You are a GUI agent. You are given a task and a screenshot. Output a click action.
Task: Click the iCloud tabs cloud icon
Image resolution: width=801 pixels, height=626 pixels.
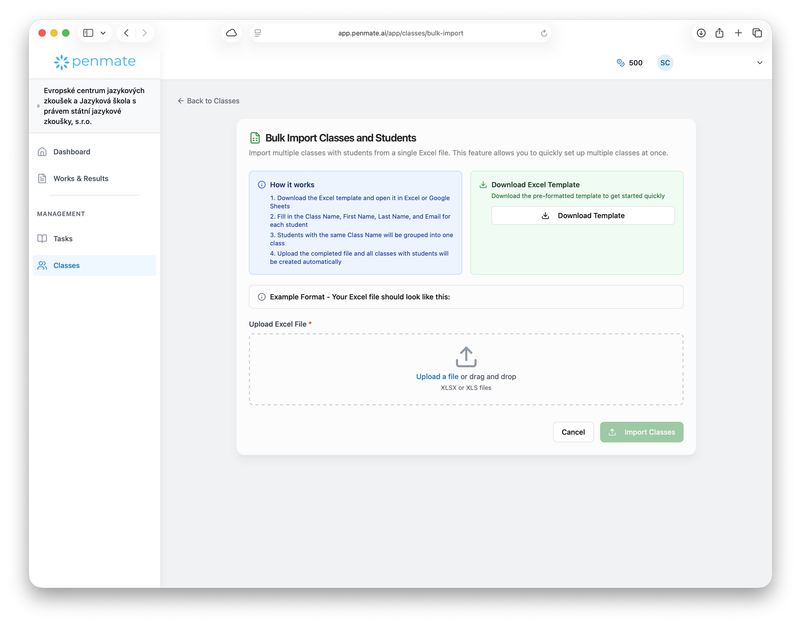point(231,33)
